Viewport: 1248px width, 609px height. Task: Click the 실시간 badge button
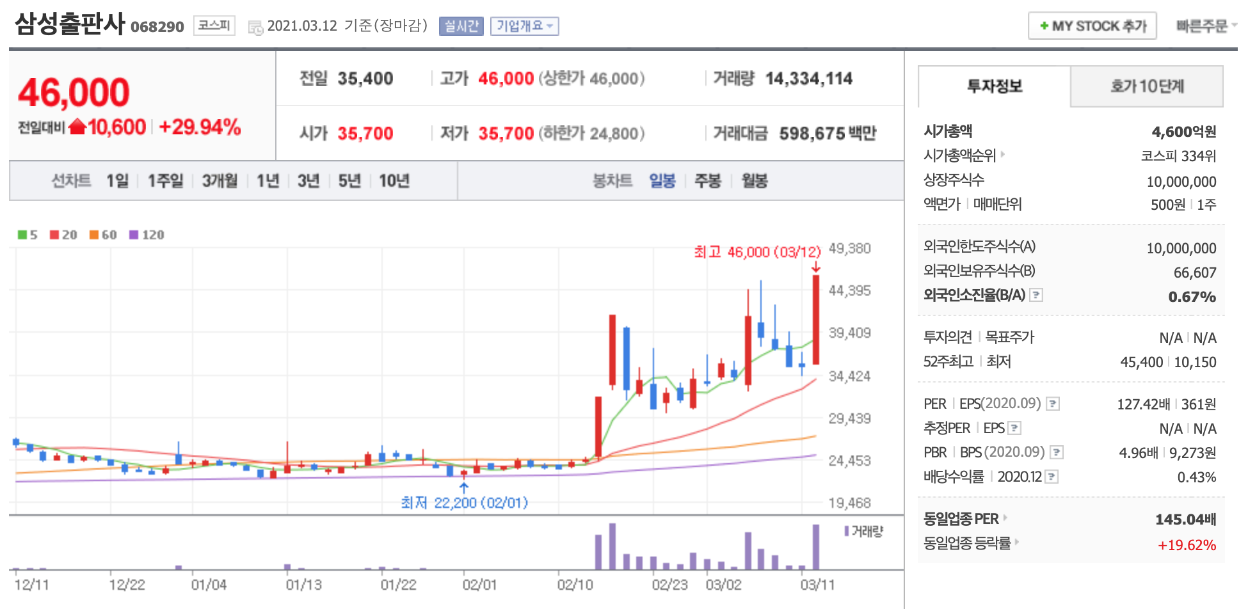pyautogui.click(x=461, y=26)
